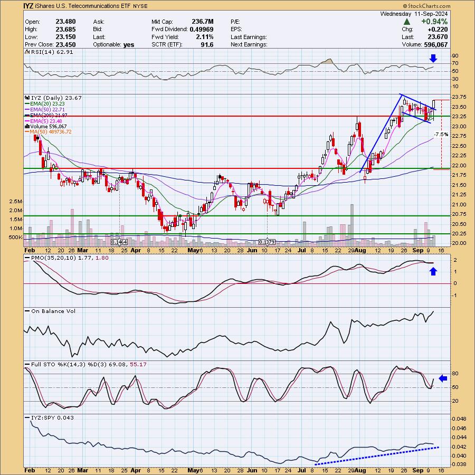This screenshot has width=475, height=475.
Task: Click the PMO(35,20,10) indicator label
Action: pyautogui.click(x=70, y=258)
